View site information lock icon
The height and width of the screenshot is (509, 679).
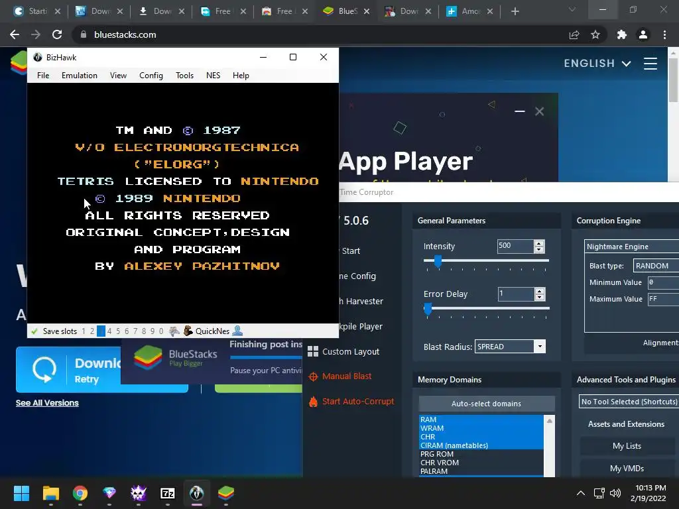point(84,34)
